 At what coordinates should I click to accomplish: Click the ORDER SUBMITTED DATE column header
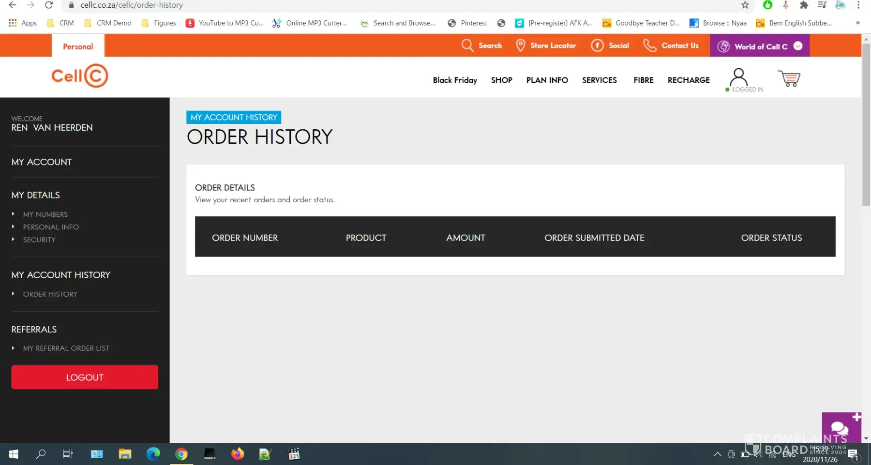click(x=594, y=238)
